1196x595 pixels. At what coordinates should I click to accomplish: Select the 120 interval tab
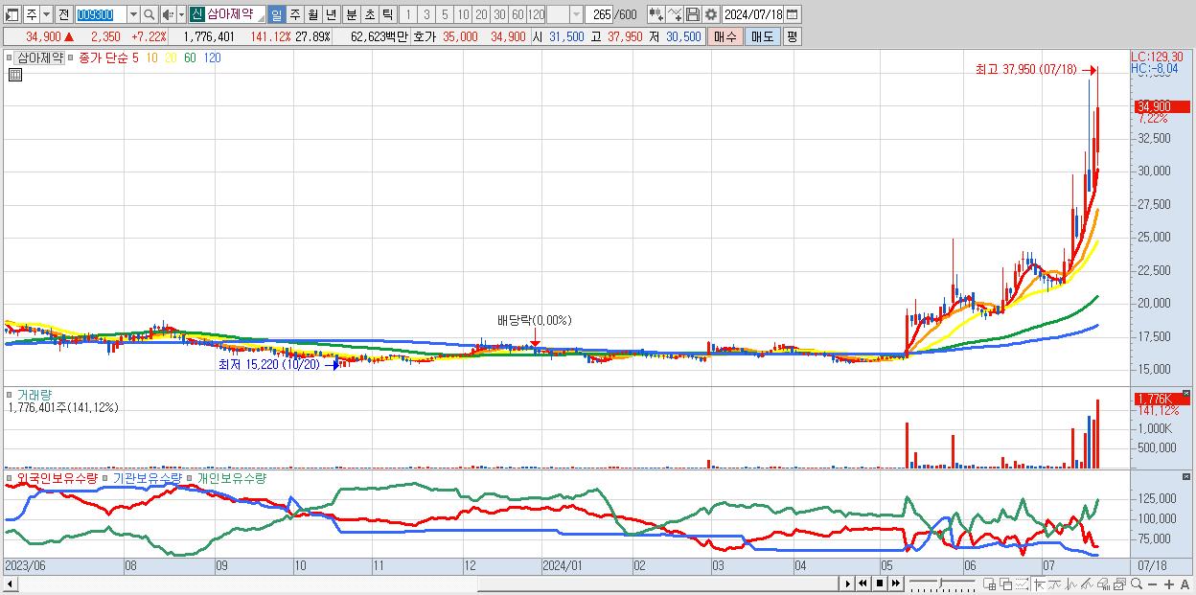[537, 14]
